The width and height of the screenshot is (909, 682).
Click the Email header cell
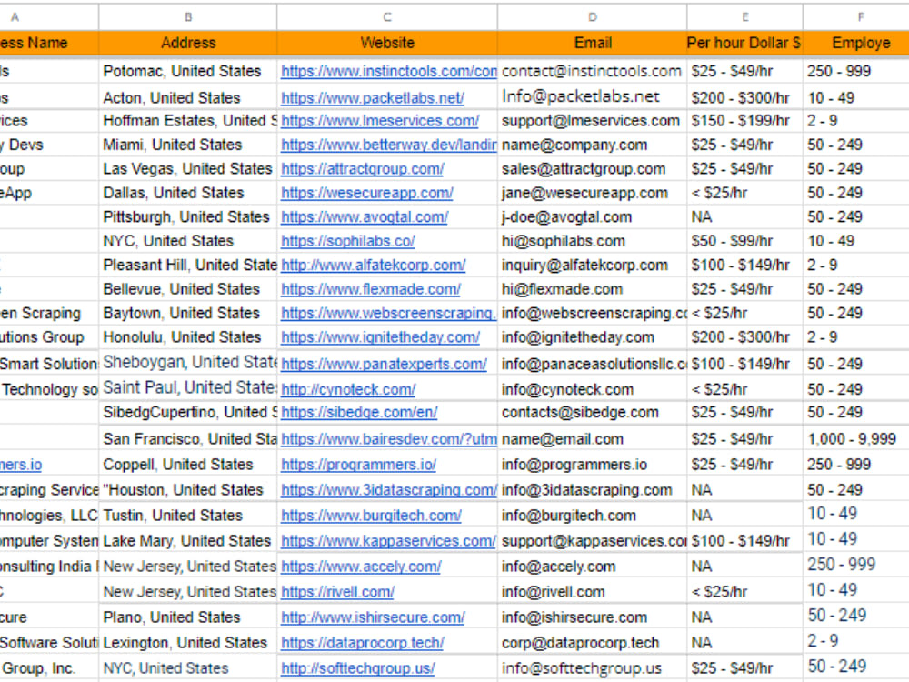pyautogui.click(x=593, y=43)
